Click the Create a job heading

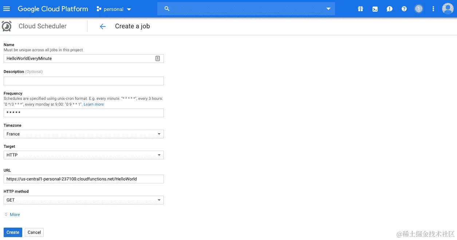click(x=133, y=26)
